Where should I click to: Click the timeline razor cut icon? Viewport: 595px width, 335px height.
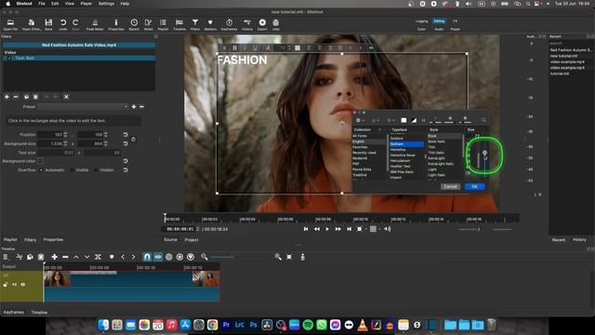20,257
